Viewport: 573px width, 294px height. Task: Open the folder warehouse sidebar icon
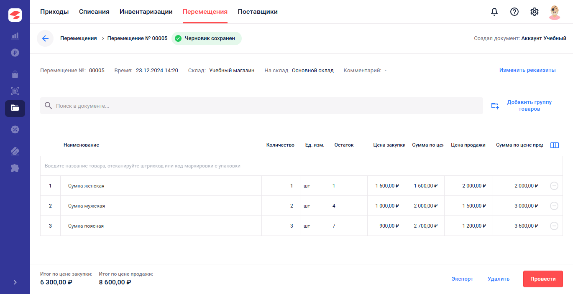[15, 108]
